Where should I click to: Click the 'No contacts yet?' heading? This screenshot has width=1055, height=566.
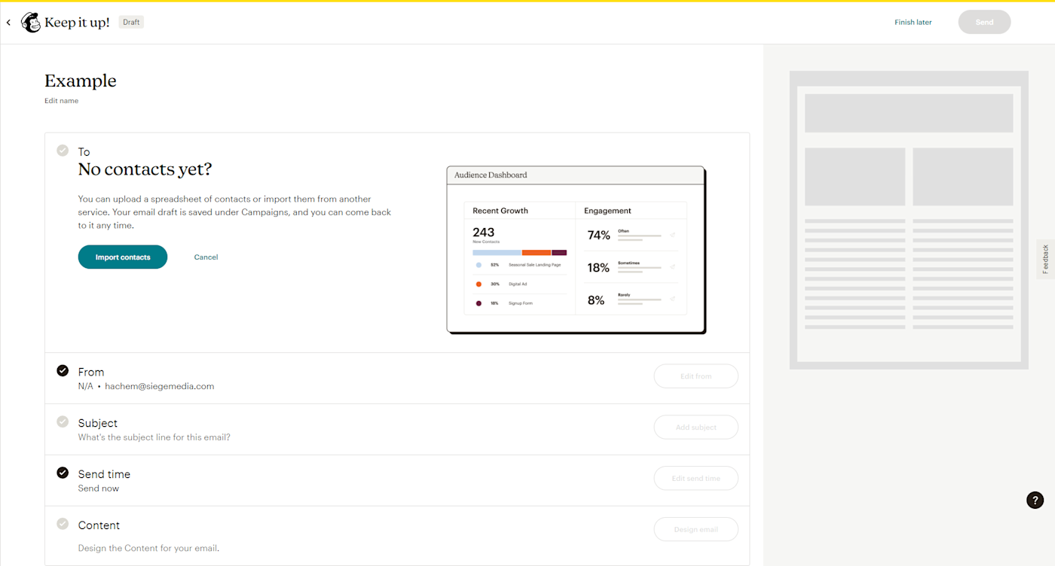(x=145, y=169)
